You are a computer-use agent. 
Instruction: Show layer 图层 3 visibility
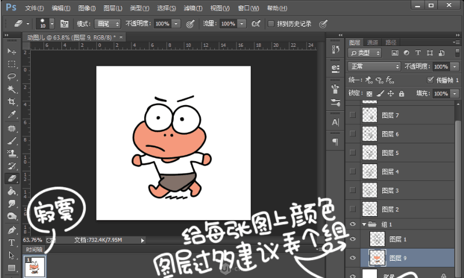click(x=352, y=190)
